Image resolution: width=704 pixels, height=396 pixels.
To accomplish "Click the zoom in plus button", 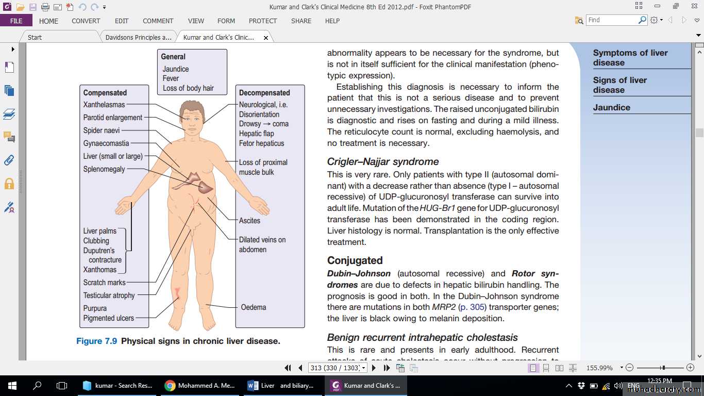I will (691, 368).
